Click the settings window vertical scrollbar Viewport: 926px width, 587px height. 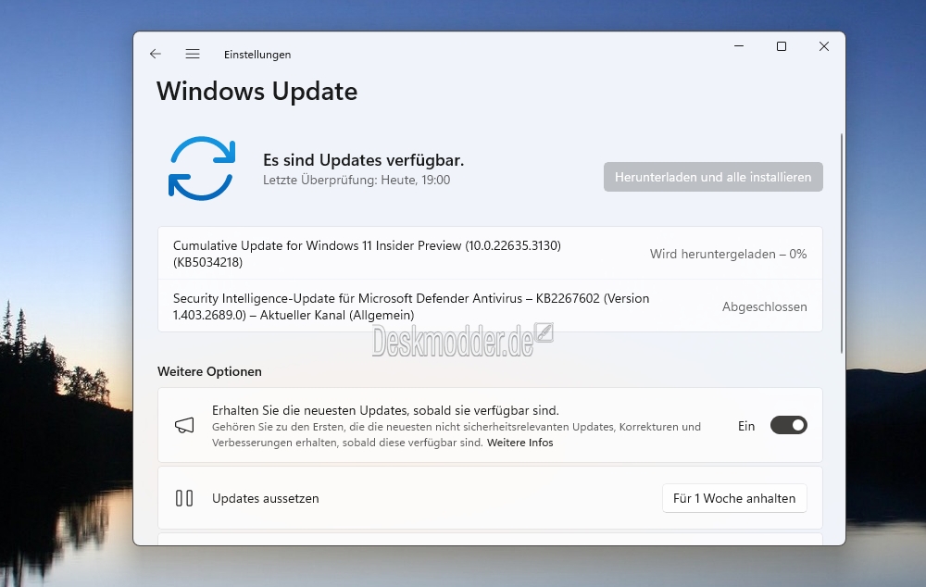click(842, 244)
